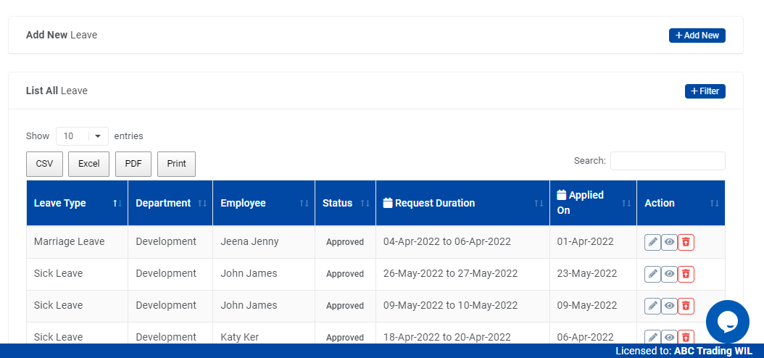
Task: View Jeena Jenny's Marriage Leave details via eye icon
Action: point(669,242)
